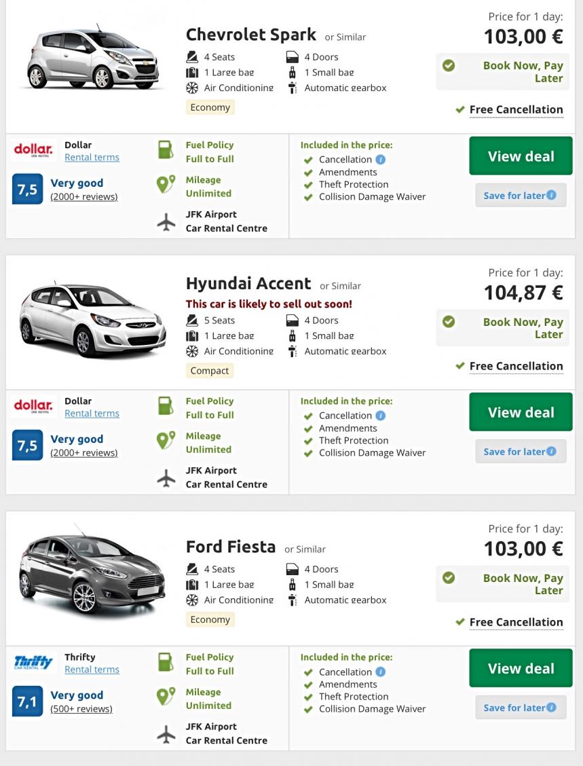Save the Chevrolet Spark deal for later
Screen dimensions: 583x766
pyautogui.click(x=520, y=196)
